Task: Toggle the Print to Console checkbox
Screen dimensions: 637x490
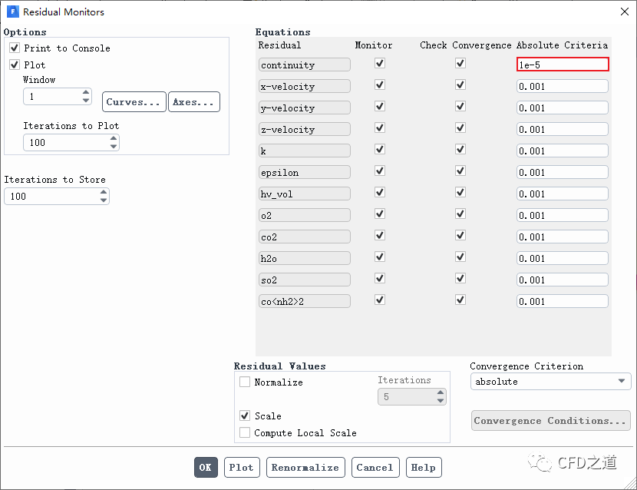Action: [15, 48]
